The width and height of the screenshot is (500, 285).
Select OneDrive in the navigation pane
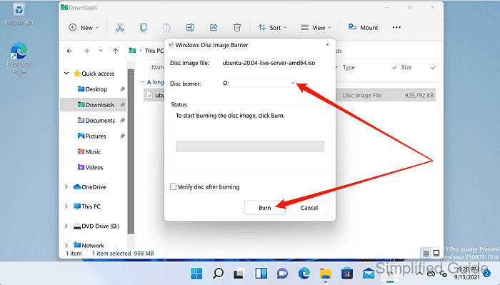click(89, 187)
